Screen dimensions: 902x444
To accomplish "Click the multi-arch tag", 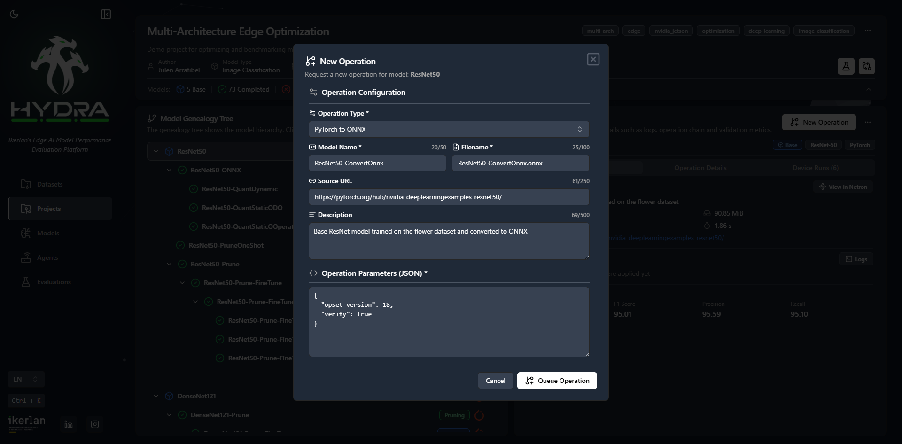I will (600, 31).
